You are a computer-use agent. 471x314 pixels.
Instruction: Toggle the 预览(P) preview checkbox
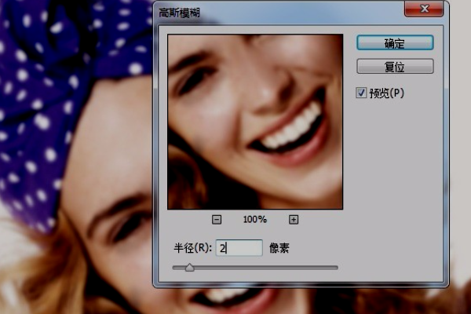[x=361, y=93]
